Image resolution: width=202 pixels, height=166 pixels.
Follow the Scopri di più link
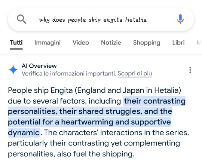pyautogui.click(x=135, y=74)
